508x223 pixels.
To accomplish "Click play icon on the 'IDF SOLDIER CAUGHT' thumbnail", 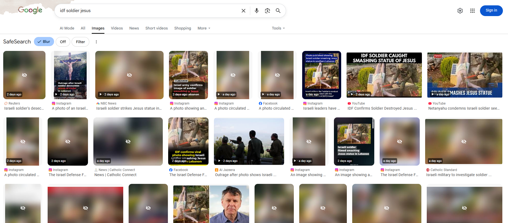I will pos(352,94).
